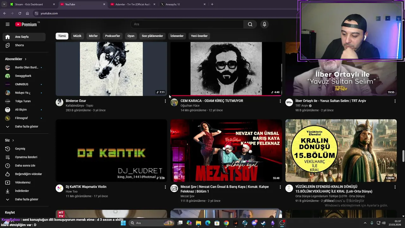Open more options for CEM KARACA video
This screenshot has width=405, height=228.
tap(280, 101)
